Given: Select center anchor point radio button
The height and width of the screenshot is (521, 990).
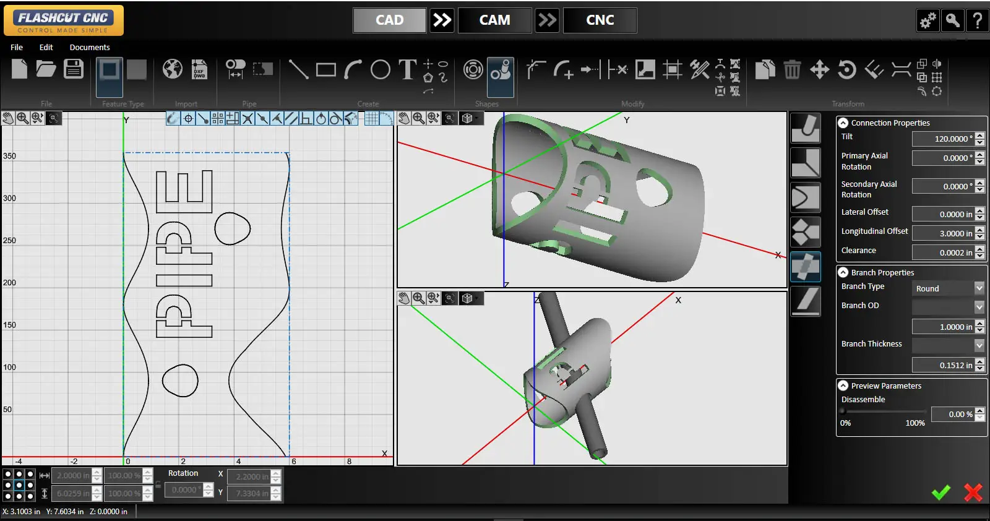Looking at the screenshot, I should pos(19,485).
